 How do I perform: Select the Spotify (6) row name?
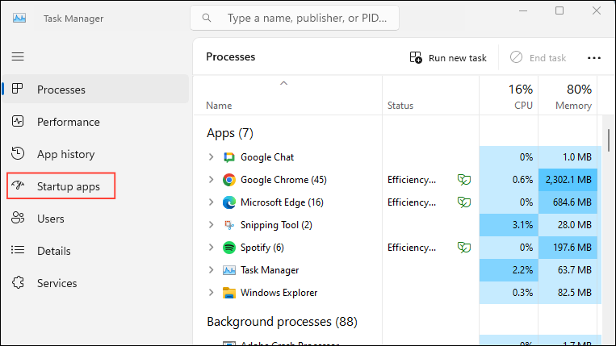pos(262,248)
